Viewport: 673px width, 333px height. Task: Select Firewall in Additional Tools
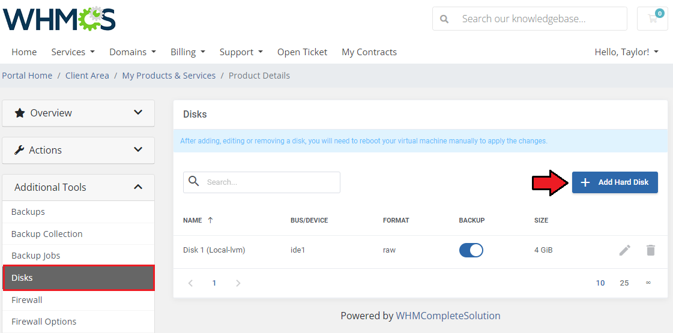[78, 300]
